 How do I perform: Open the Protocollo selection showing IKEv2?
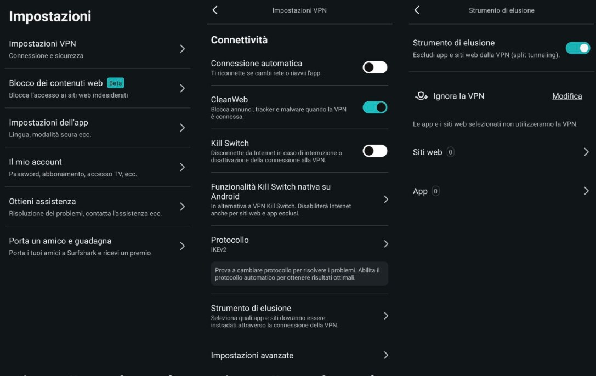299,243
